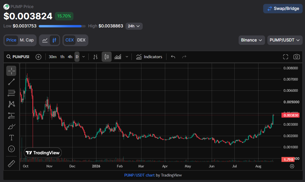305x182 pixels.
Task: Click the 0.005000 price axis label
Action: click(291, 102)
